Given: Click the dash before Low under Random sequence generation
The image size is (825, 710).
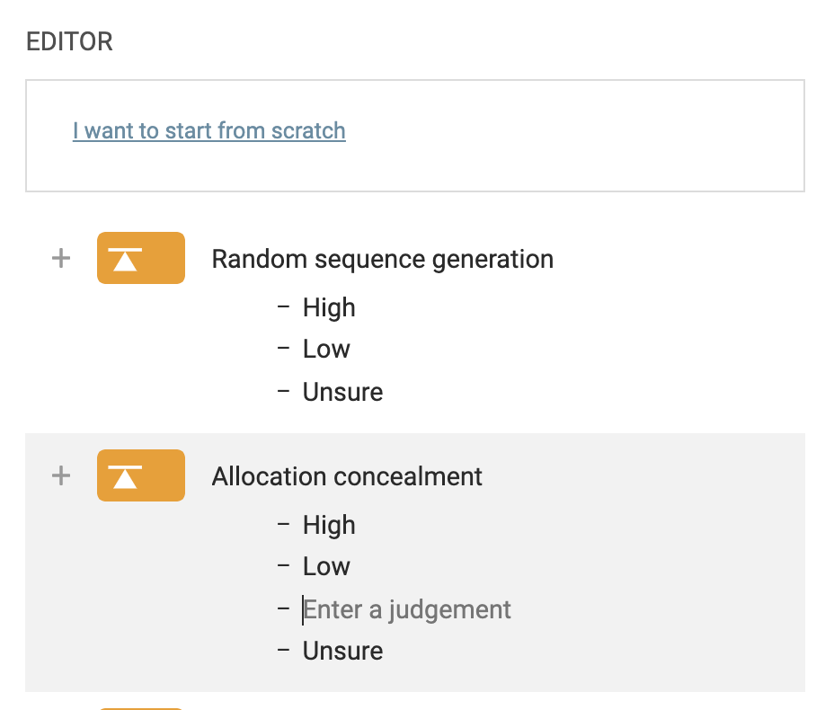Looking at the screenshot, I should [x=284, y=349].
